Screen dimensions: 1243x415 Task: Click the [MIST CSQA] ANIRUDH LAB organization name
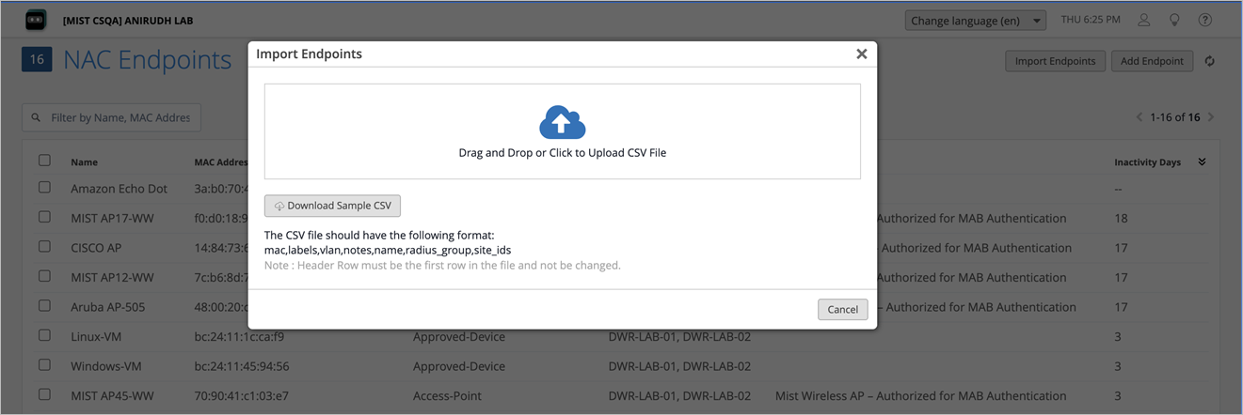(128, 20)
